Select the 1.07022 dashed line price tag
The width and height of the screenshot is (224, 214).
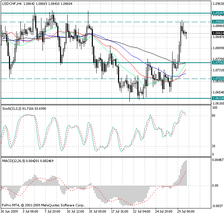tap(217, 79)
